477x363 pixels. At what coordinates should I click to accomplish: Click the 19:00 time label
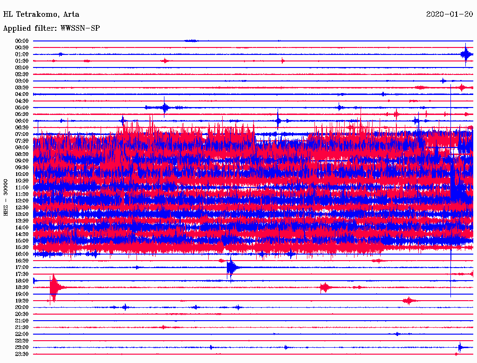pos(22,294)
